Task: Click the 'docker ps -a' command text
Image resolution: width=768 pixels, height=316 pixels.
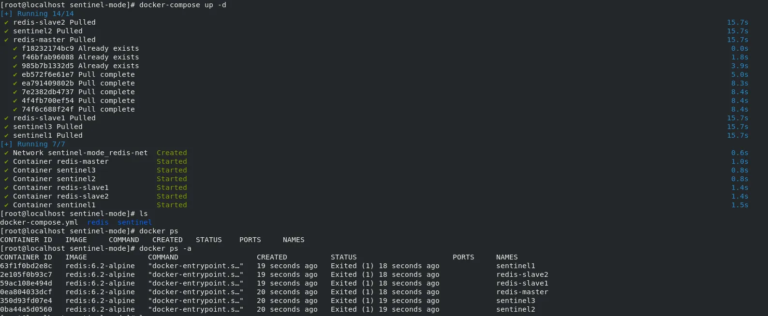Action: point(165,248)
